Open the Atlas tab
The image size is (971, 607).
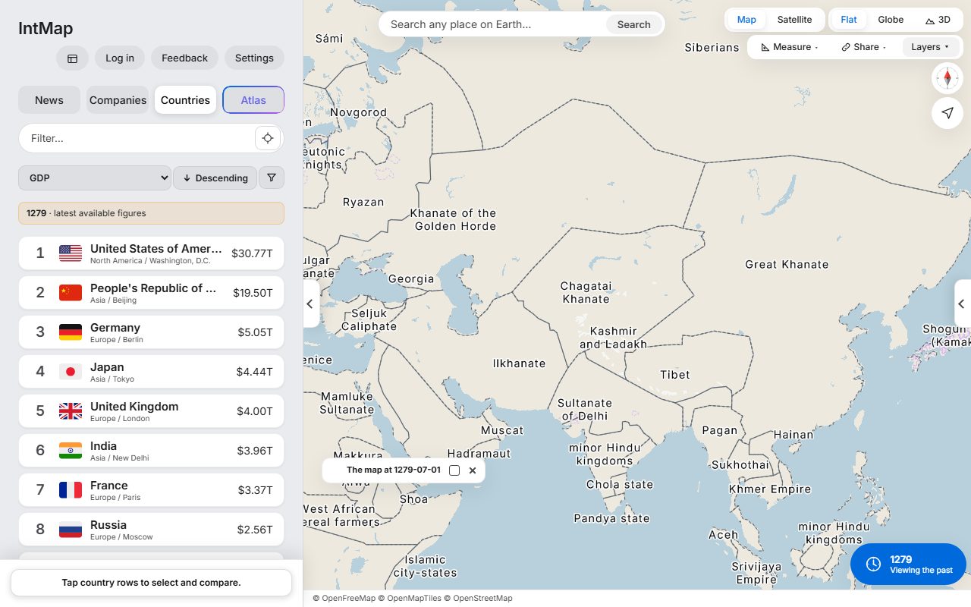253,100
